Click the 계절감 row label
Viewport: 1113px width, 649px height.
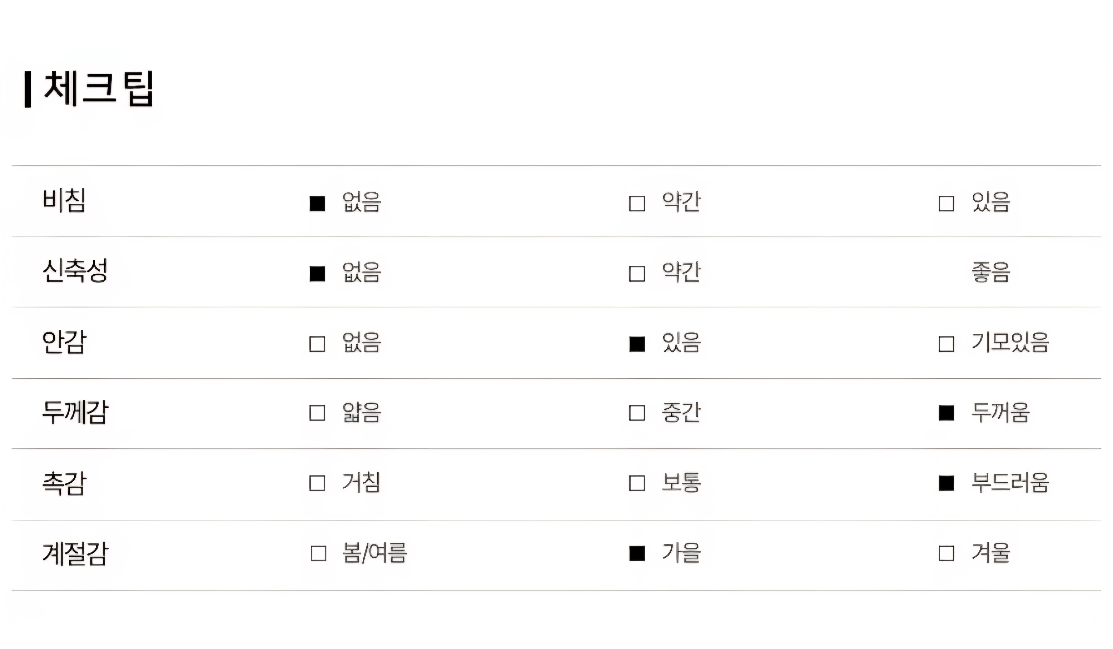[75, 554]
